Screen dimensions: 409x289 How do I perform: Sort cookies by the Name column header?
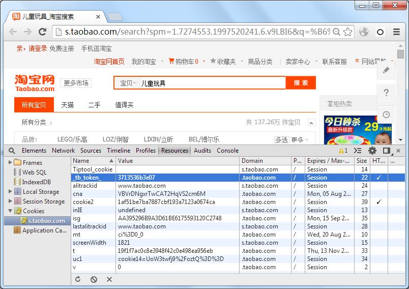[x=93, y=161]
